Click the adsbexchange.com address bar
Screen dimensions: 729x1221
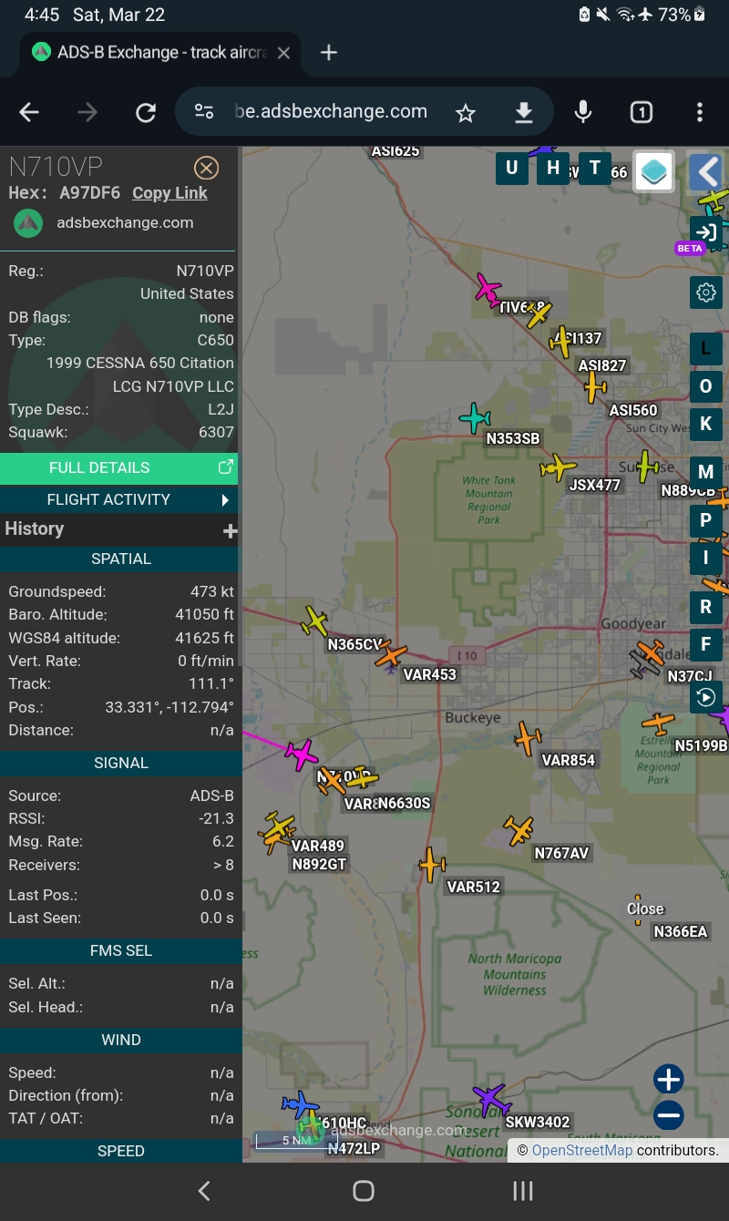coord(331,112)
